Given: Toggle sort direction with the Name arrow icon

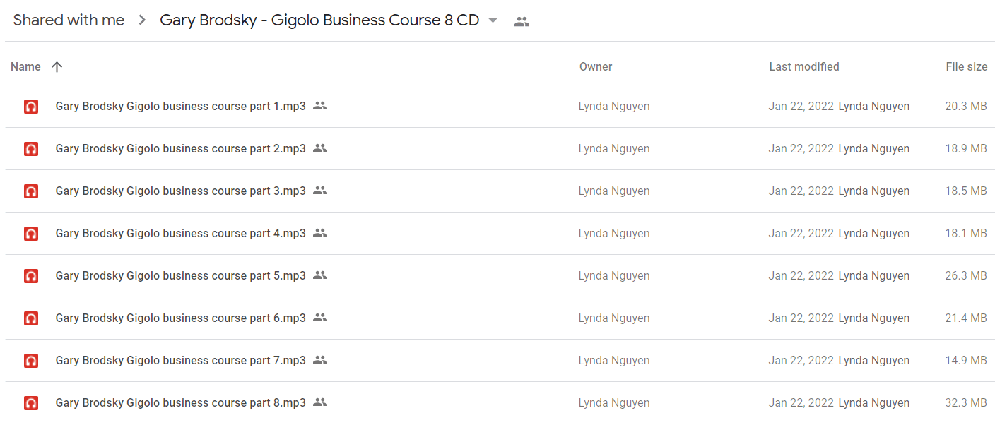Looking at the screenshot, I should pos(57,66).
